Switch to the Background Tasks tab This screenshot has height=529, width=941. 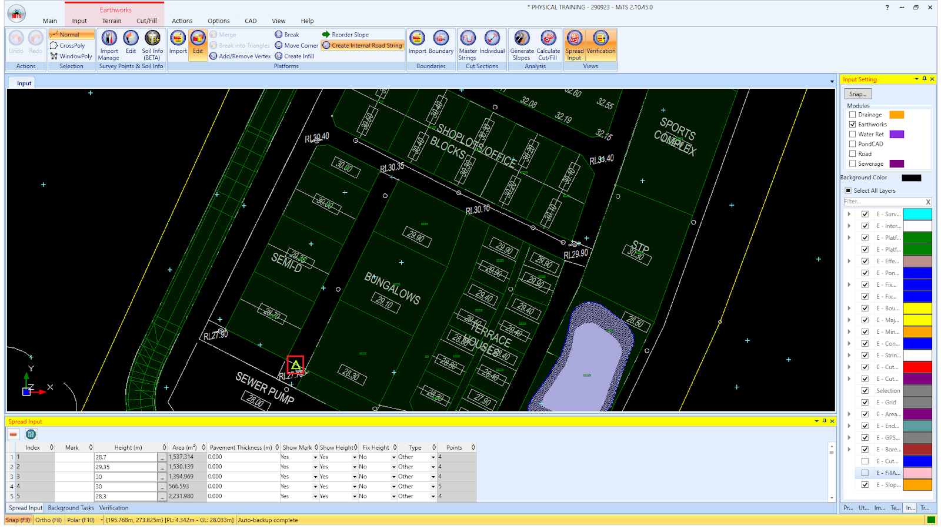71,508
